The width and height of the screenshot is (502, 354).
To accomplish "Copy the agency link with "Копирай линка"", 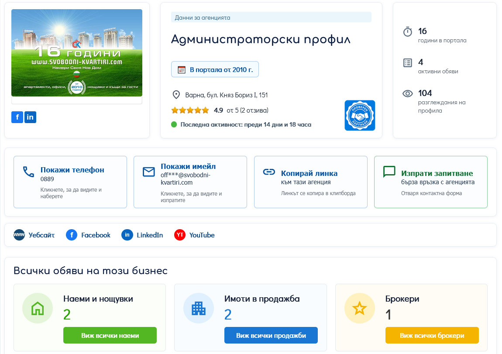I will point(310,182).
